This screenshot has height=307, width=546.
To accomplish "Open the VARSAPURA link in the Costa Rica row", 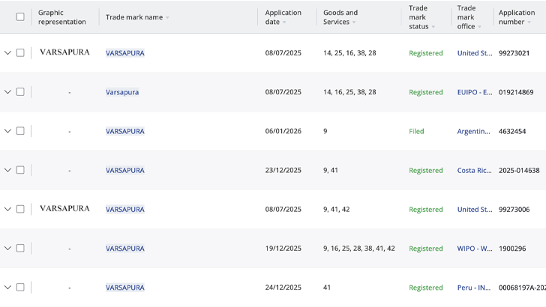I will [125, 171].
